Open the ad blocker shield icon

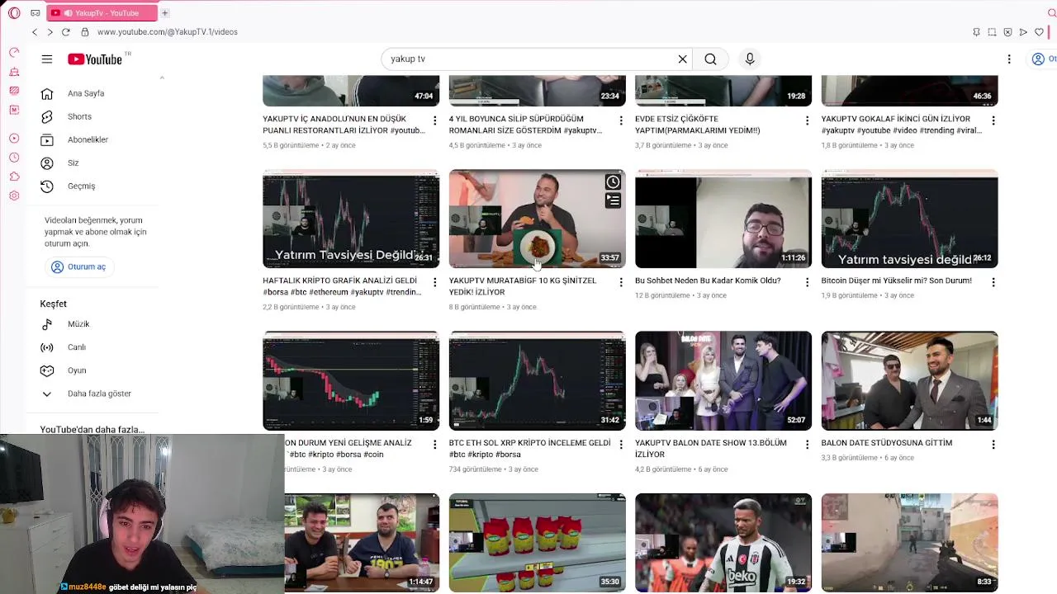(1007, 32)
